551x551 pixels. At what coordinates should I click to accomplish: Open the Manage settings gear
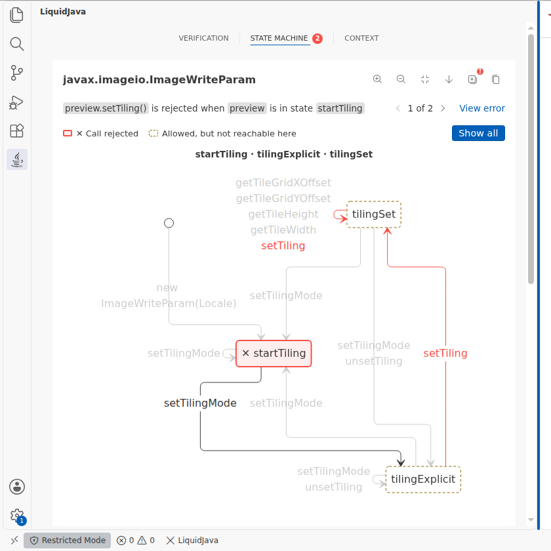point(17,516)
